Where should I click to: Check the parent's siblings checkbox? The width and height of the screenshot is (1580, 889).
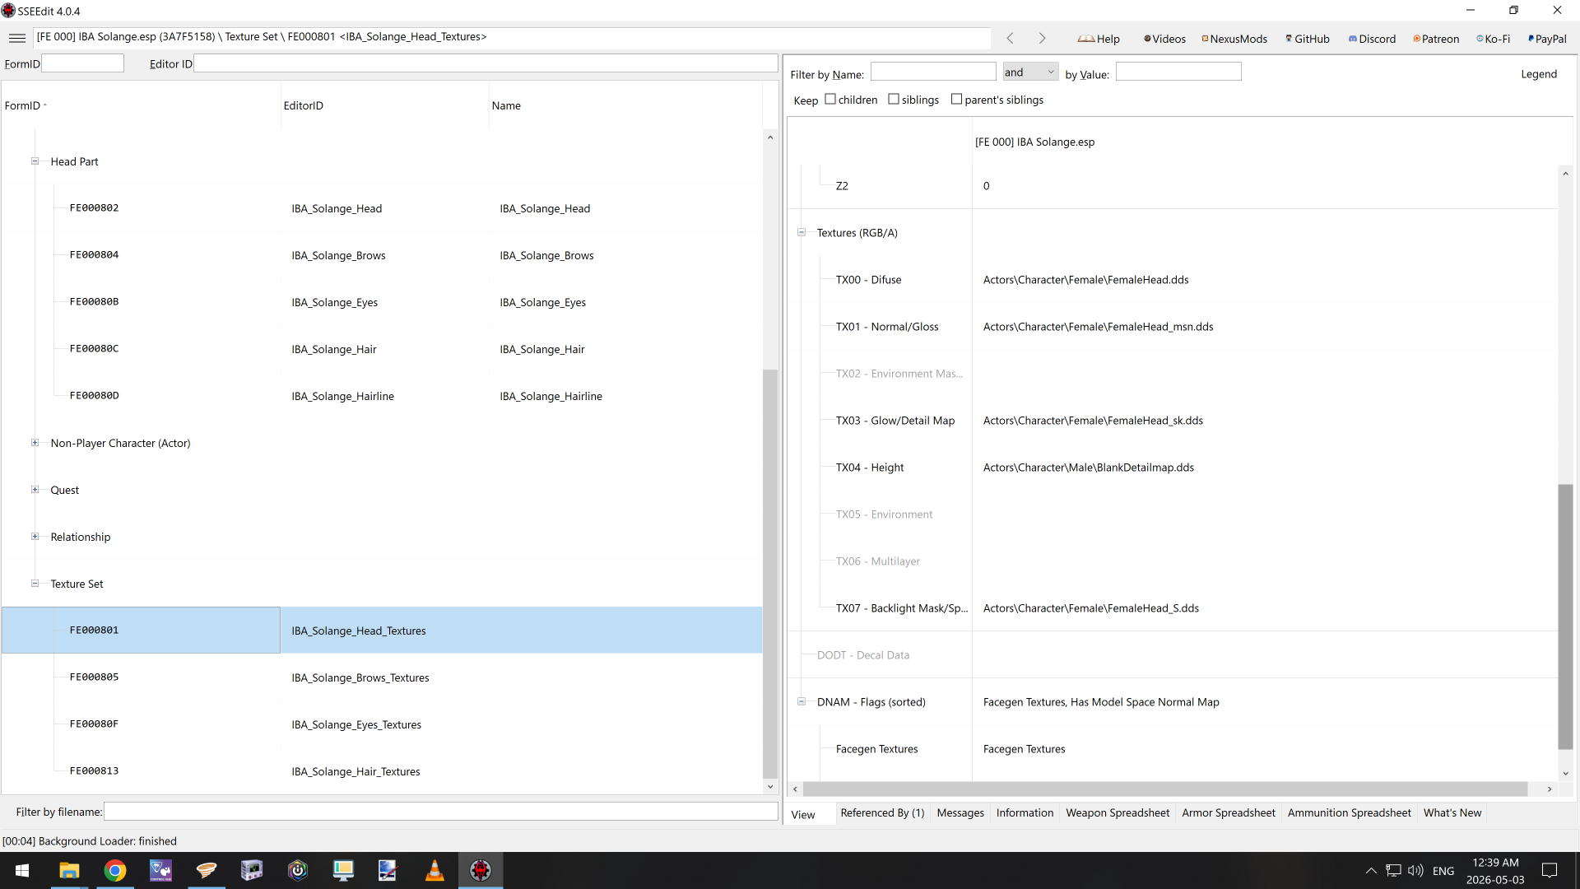[956, 100]
